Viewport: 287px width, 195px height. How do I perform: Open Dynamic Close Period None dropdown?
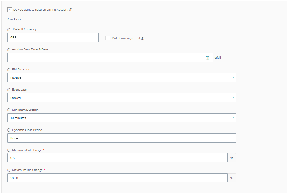point(121,138)
